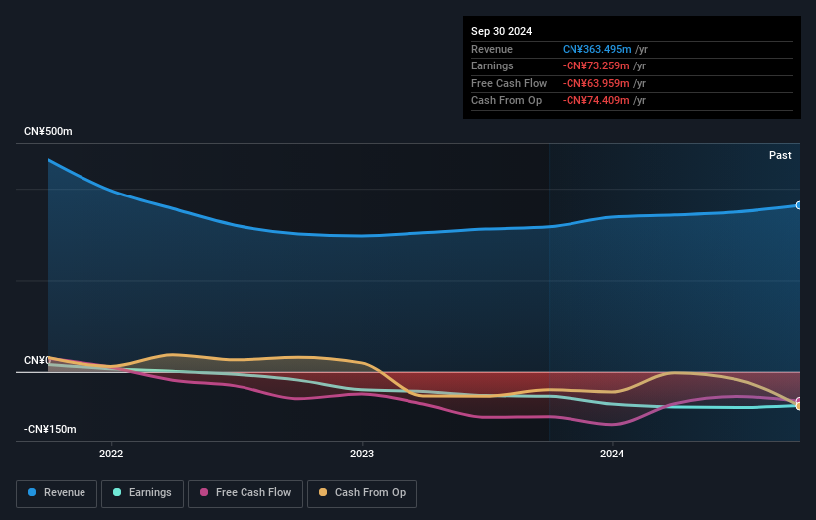Click the Revenue endpoint marker on the blue line
Image resolution: width=816 pixels, height=520 pixels.
pyautogui.click(x=798, y=205)
